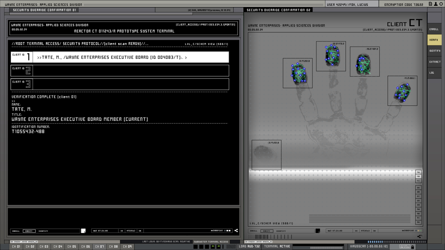
Task: Select the middle fingerprint labeled 32.2\475.2
Action: pyautogui.click(x=331, y=56)
